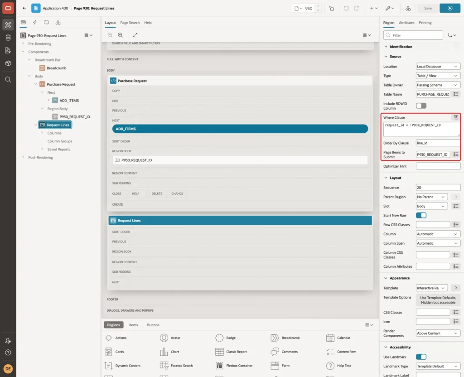
Task: Open search icon in left sidebar
Action: coord(8,80)
